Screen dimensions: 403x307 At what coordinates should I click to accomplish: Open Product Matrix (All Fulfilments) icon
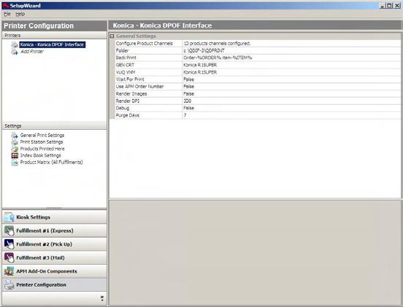15,163
